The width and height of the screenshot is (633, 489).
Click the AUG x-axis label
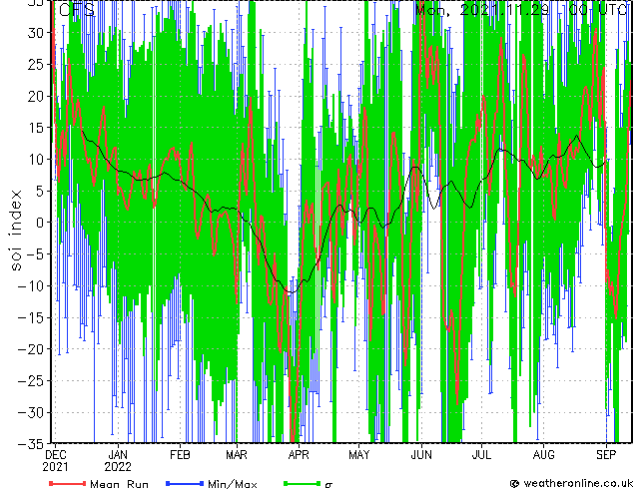coord(543,455)
